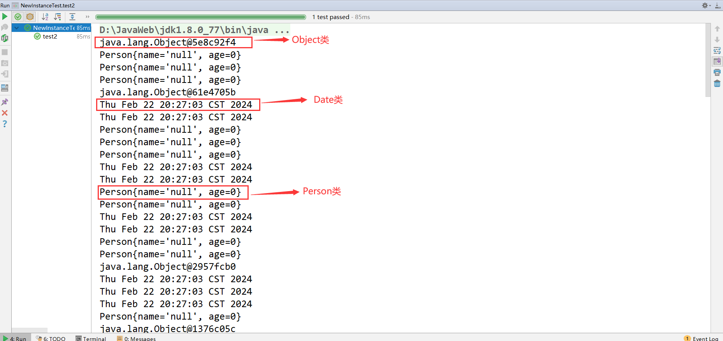Image resolution: width=723 pixels, height=341 pixels.
Task: Close the run tab with red X
Action: pyautogui.click(x=5, y=113)
